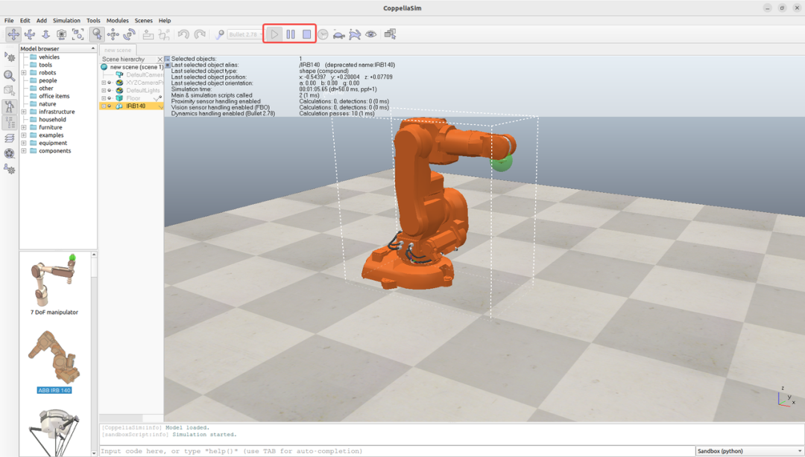
Task: Open the Sandbox (python) dropdown
Action: click(750, 451)
